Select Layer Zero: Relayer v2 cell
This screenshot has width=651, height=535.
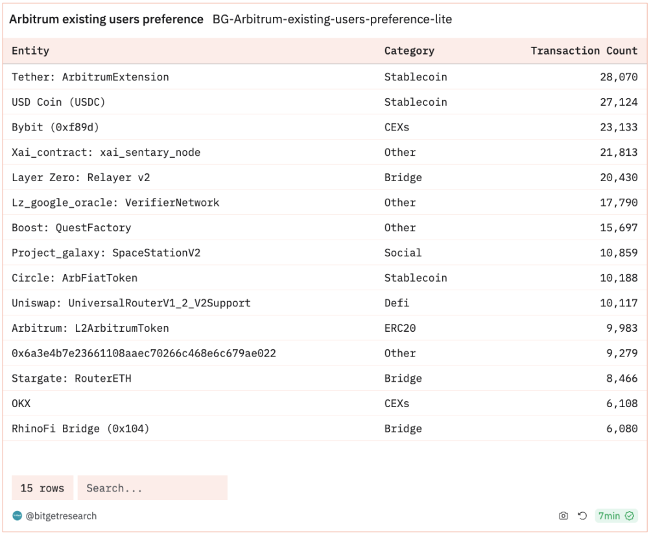click(80, 177)
